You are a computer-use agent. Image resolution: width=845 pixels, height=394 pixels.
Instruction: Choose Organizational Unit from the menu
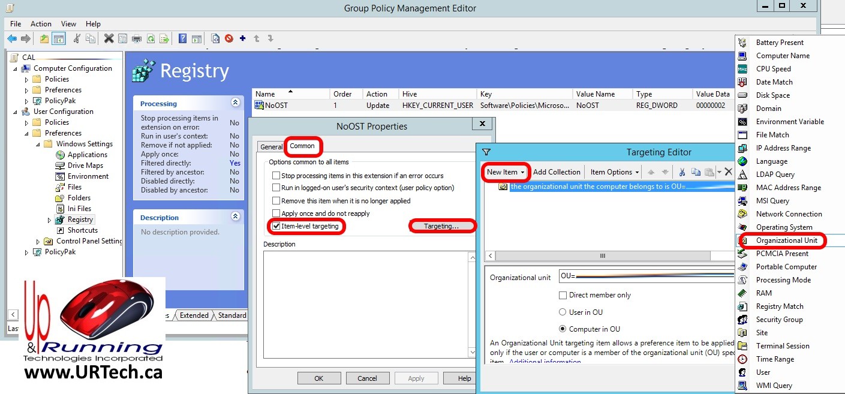(x=786, y=240)
